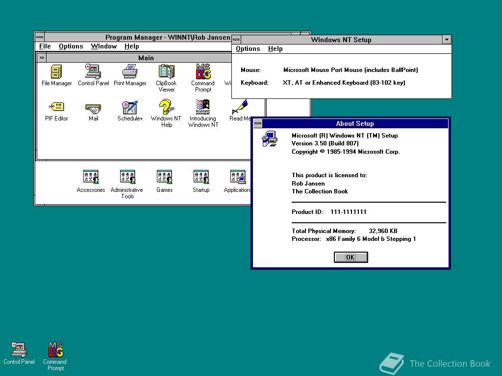Open Program Manager's File menu

pyautogui.click(x=45, y=47)
